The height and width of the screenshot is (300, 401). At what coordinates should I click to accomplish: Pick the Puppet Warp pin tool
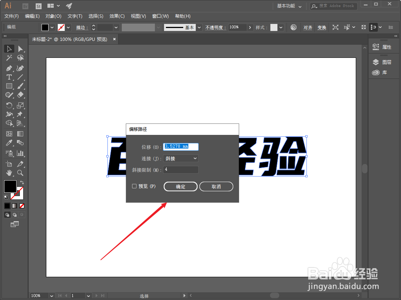(20, 114)
